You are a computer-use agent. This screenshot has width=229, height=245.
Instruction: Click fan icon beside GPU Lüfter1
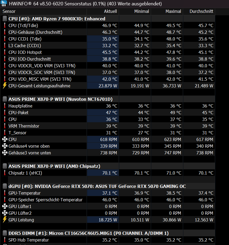tap(5, 206)
